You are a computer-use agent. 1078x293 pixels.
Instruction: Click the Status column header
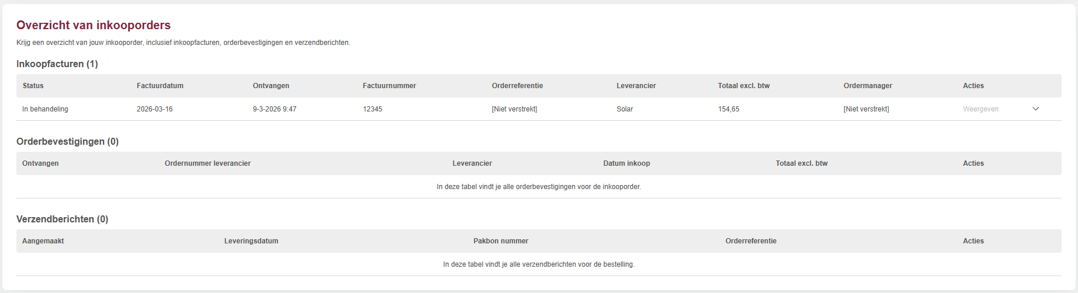(33, 86)
